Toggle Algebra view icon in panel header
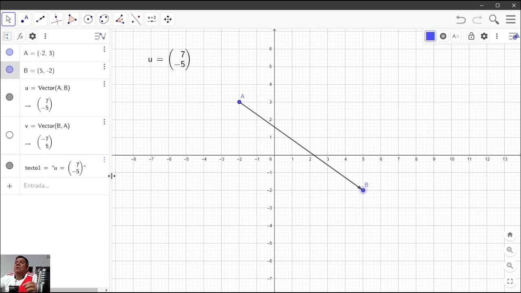The height and width of the screenshot is (293, 521). tap(7, 36)
